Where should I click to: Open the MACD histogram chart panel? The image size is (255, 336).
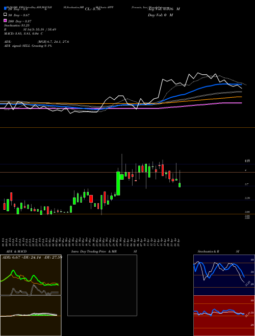[x=31, y=316]
